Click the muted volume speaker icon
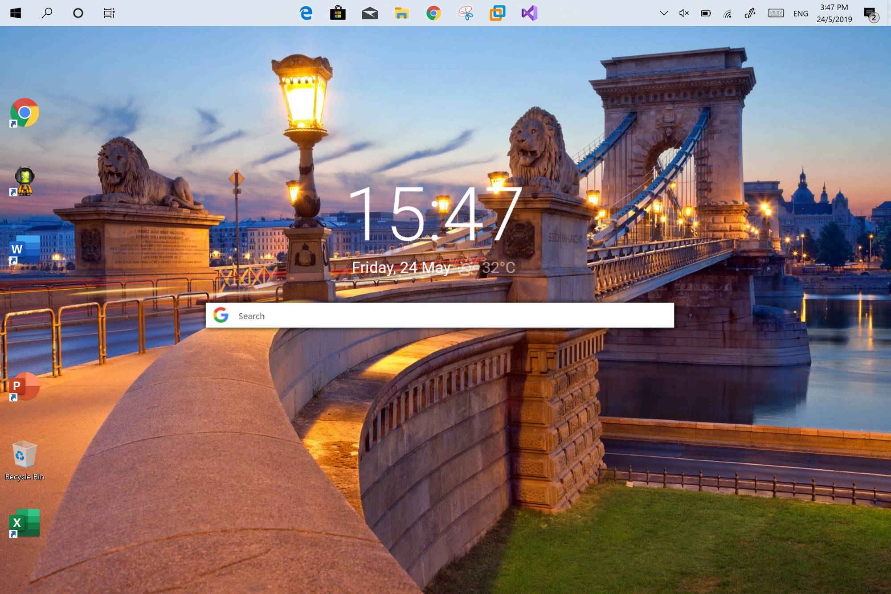 (x=684, y=13)
